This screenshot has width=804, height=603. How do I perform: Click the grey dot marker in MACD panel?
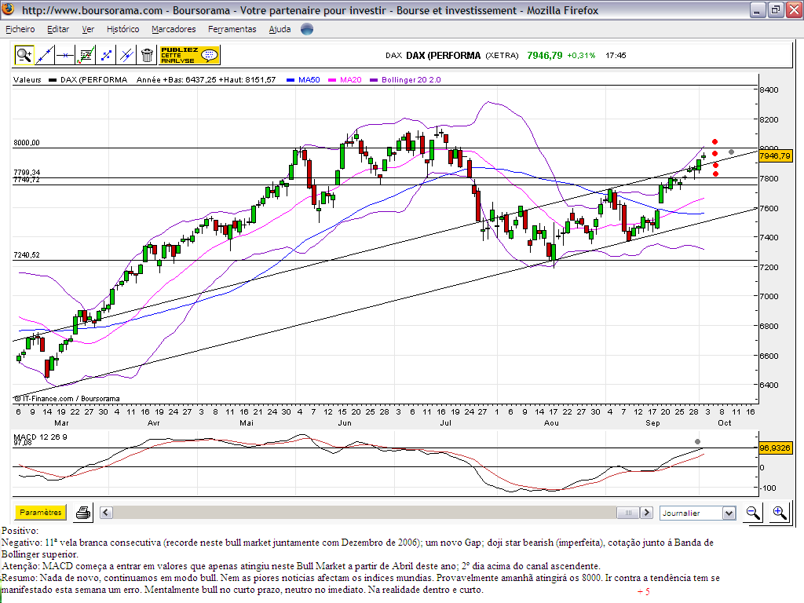click(x=697, y=441)
